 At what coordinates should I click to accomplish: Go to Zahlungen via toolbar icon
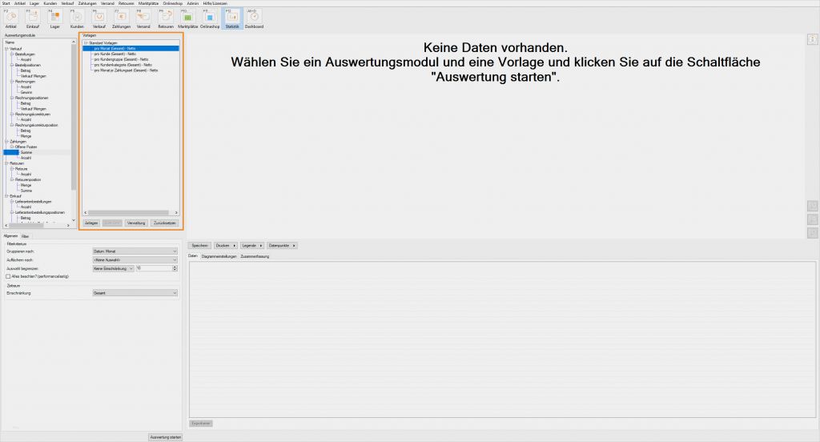pyautogui.click(x=121, y=18)
